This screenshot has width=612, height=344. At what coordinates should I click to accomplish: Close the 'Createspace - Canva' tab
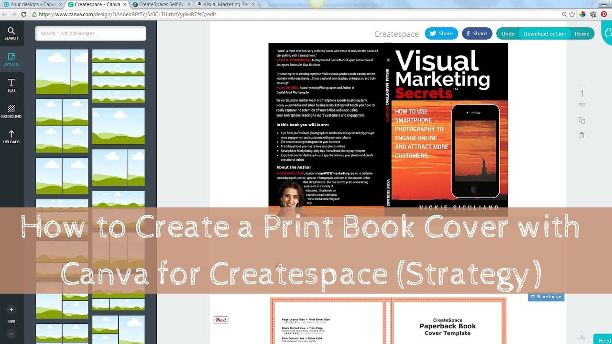126,4
